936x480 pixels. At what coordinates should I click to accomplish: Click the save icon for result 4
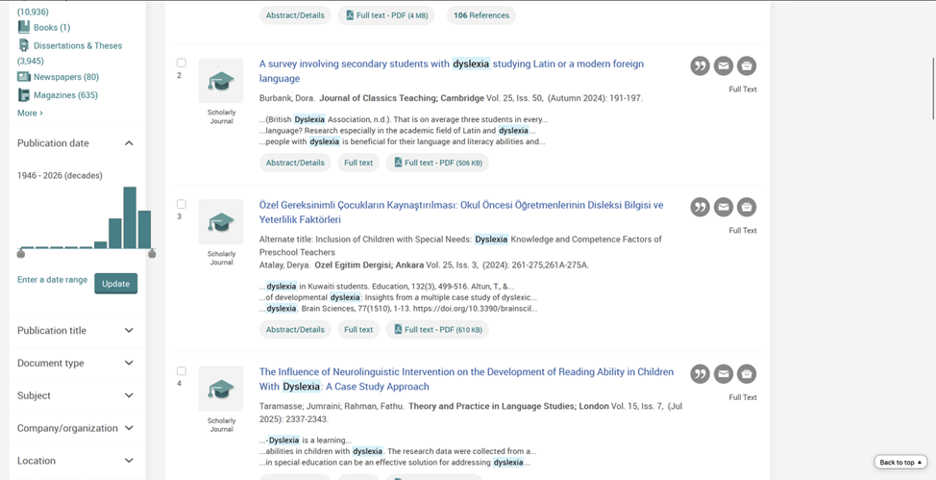747,374
